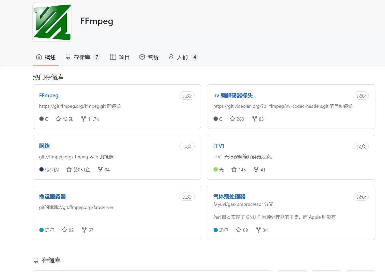This screenshot has height=272, width=385.
Task: Open the FFV1 repository link
Action: tap(219, 146)
